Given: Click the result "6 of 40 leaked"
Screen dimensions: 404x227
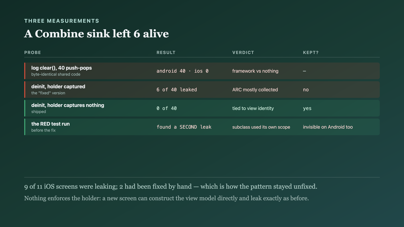Looking at the screenshot, I should coord(177,90).
